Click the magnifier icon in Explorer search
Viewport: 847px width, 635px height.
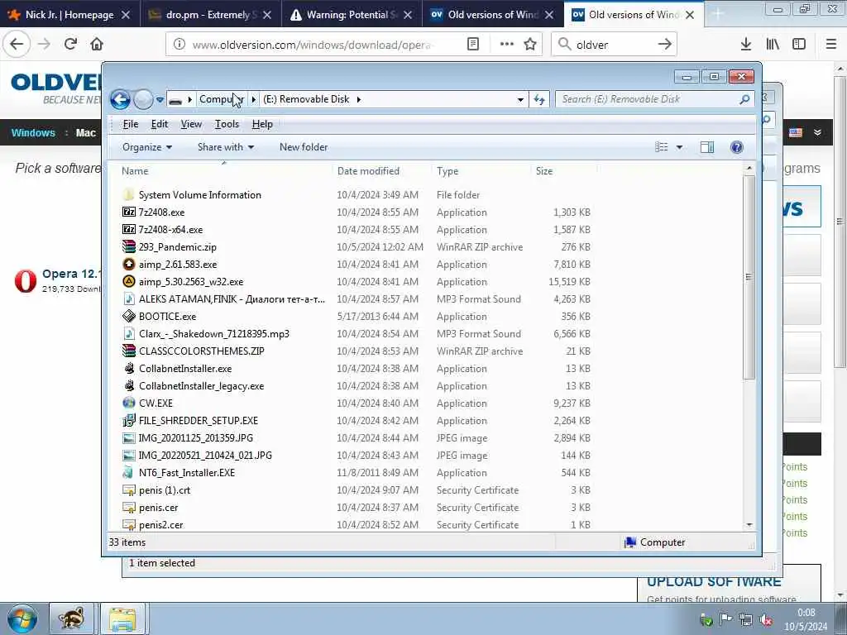tap(745, 99)
